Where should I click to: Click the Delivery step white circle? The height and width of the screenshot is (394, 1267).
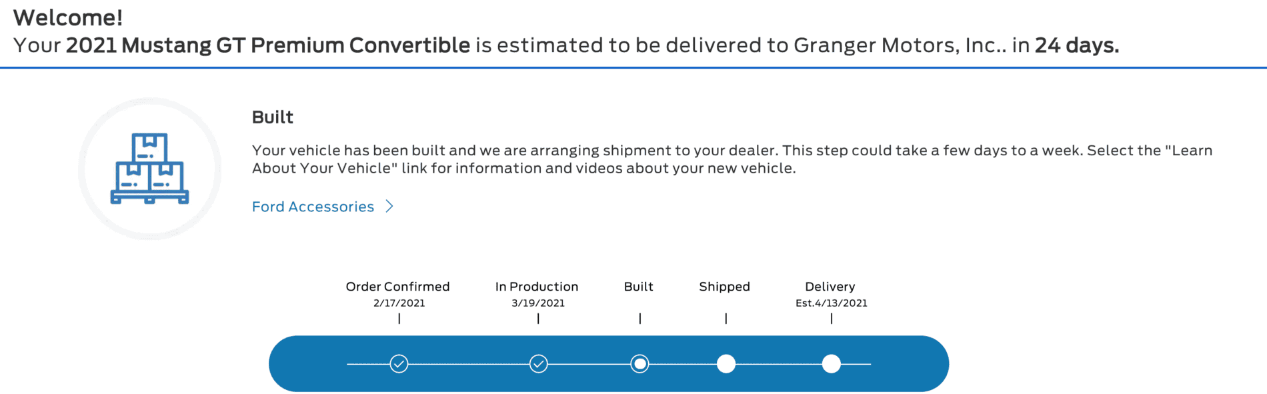(831, 364)
